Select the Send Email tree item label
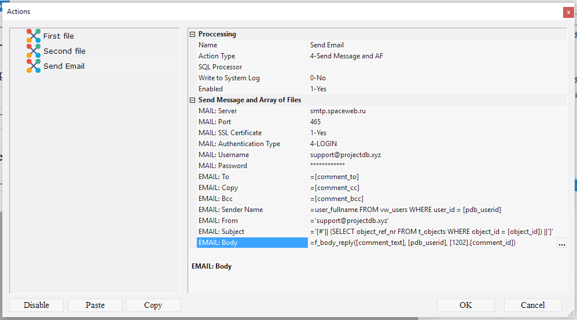 click(64, 66)
